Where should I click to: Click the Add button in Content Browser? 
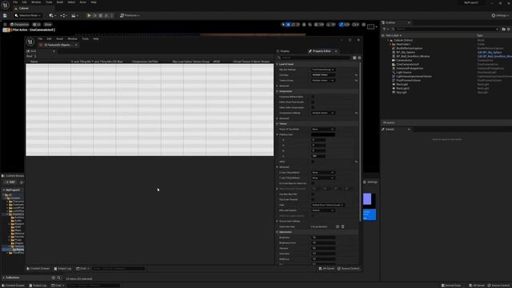coord(10,182)
